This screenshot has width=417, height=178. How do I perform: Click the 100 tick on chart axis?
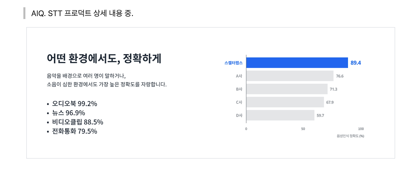coord(361,129)
